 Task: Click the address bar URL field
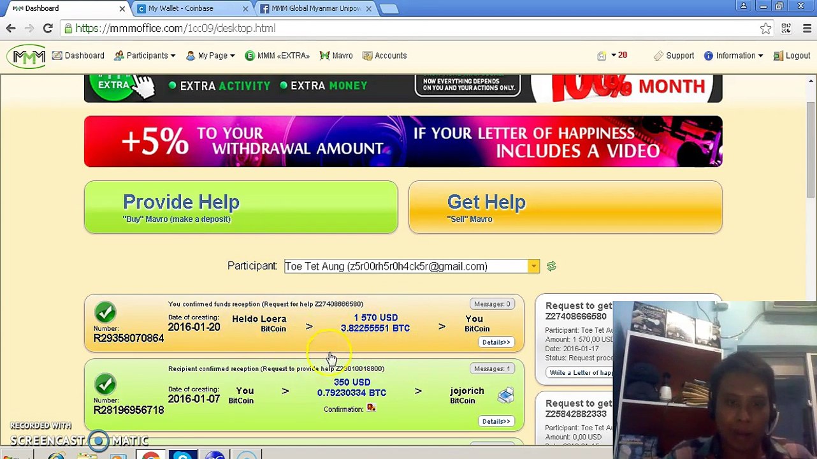[x=414, y=28]
